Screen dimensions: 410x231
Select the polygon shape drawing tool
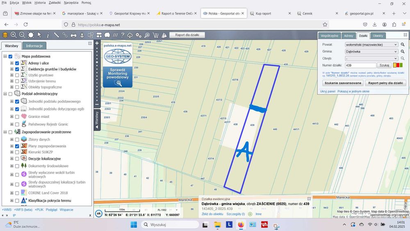click(x=107, y=35)
